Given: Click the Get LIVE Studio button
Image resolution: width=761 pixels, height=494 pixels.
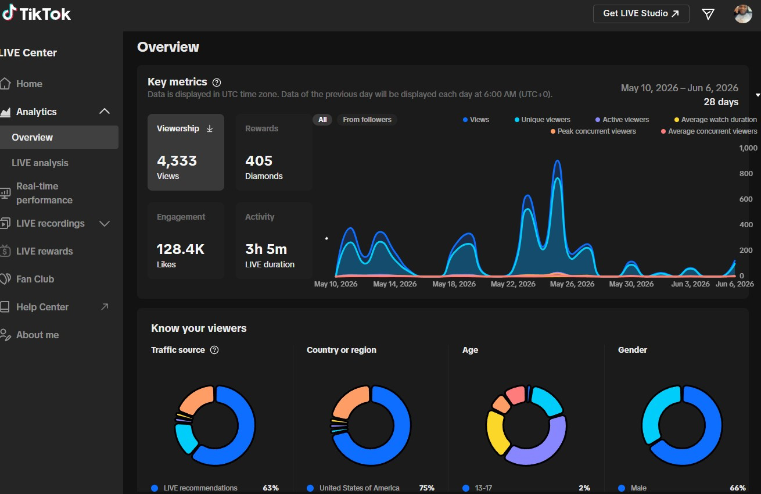Looking at the screenshot, I should (x=641, y=13).
